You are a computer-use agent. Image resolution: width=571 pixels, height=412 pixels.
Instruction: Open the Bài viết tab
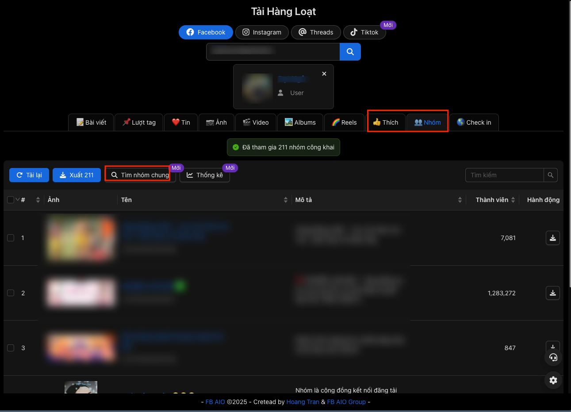coord(91,122)
